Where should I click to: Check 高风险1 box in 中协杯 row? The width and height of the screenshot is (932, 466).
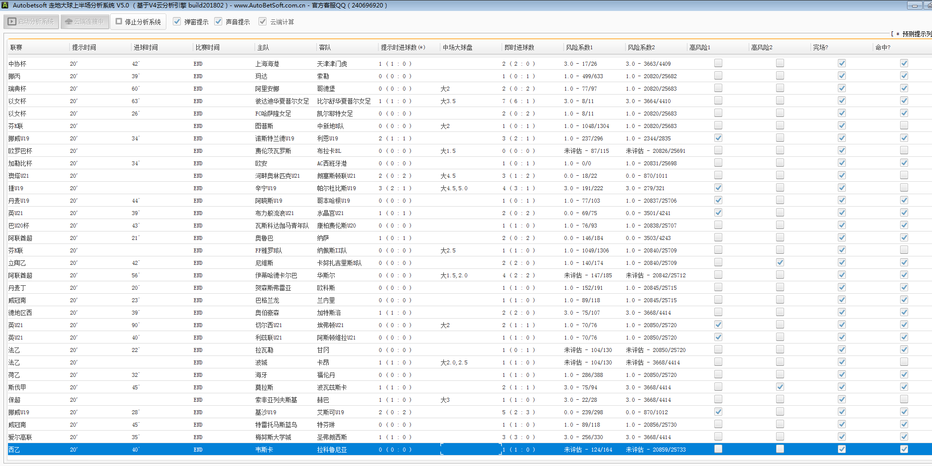[x=718, y=63]
